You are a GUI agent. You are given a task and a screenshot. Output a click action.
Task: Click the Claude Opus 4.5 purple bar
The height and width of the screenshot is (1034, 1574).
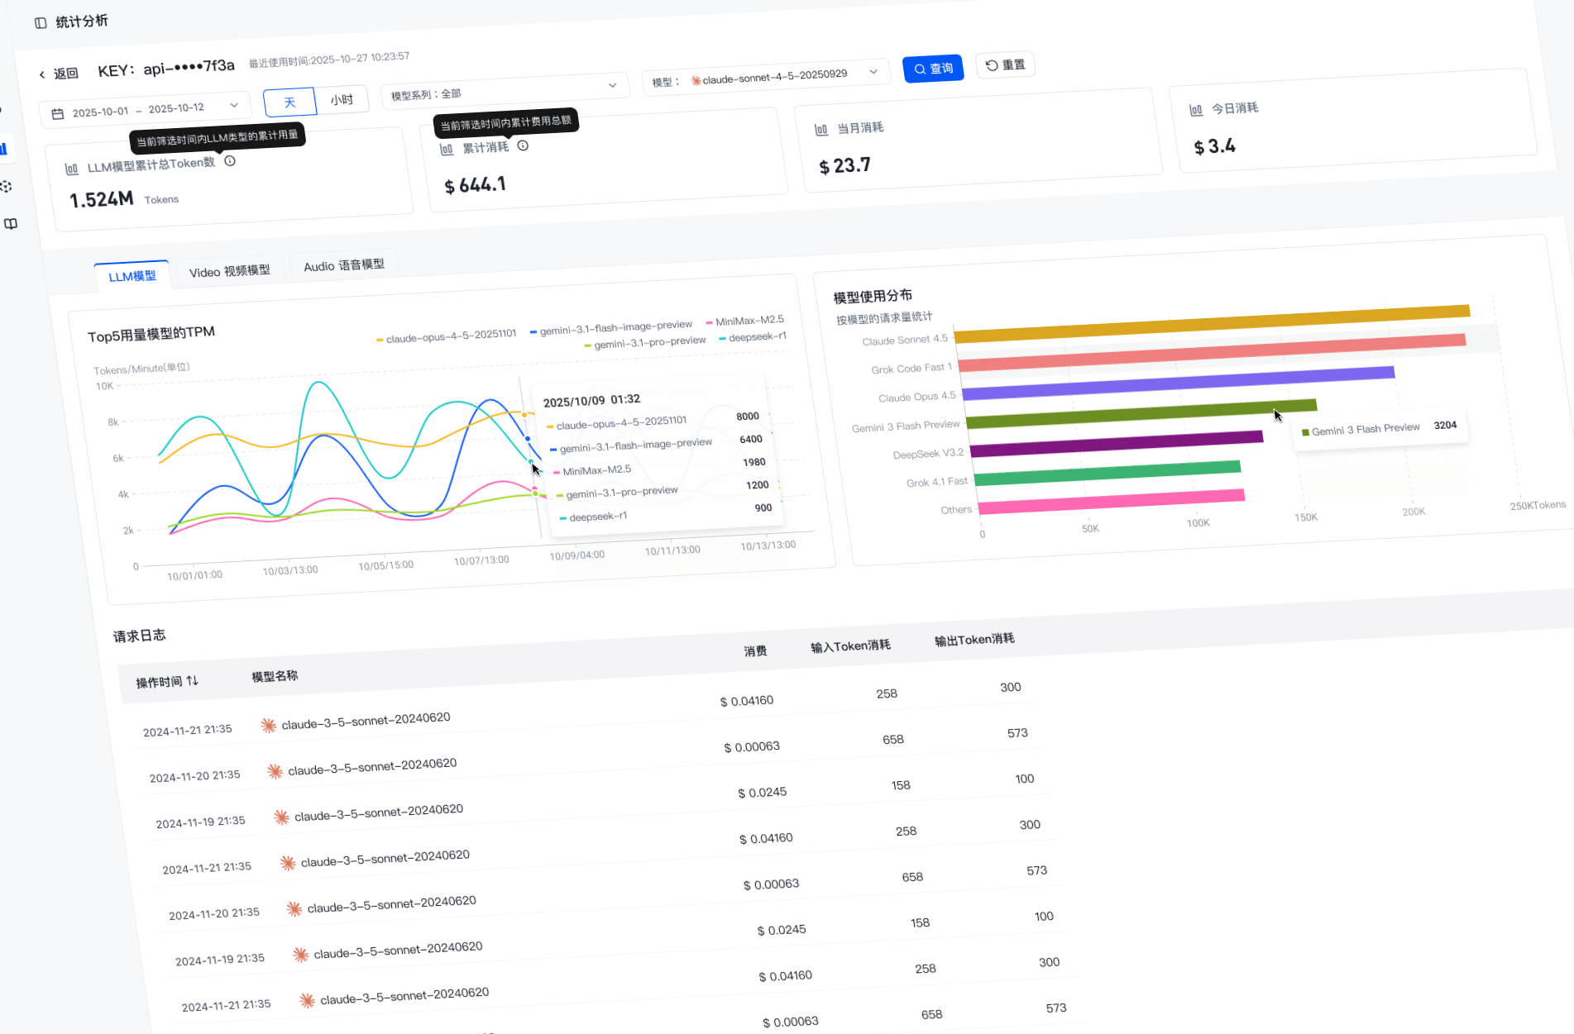pyautogui.click(x=1179, y=382)
